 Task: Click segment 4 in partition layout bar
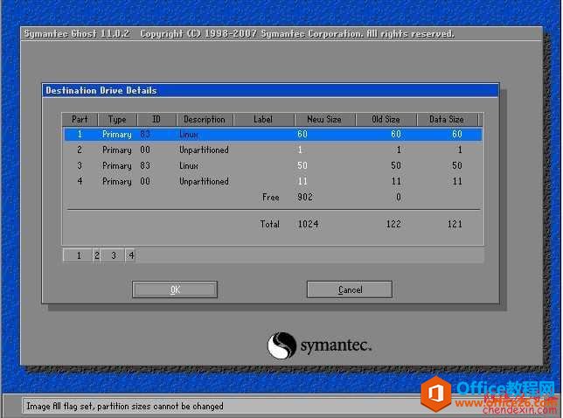(x=131, y=255)
